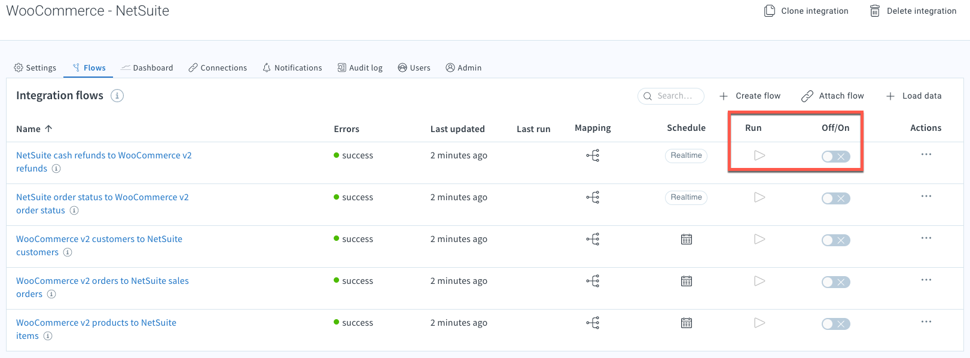
Task: Open actions menu for WooCommerce v2 customers flow
Action: click(926, 238)
